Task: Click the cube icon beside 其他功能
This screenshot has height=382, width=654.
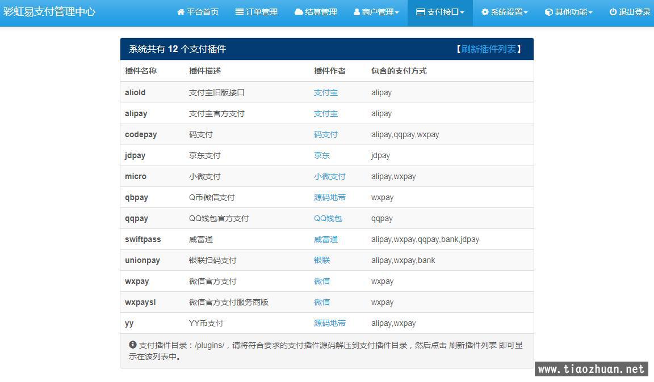Action: pos(549,12)
